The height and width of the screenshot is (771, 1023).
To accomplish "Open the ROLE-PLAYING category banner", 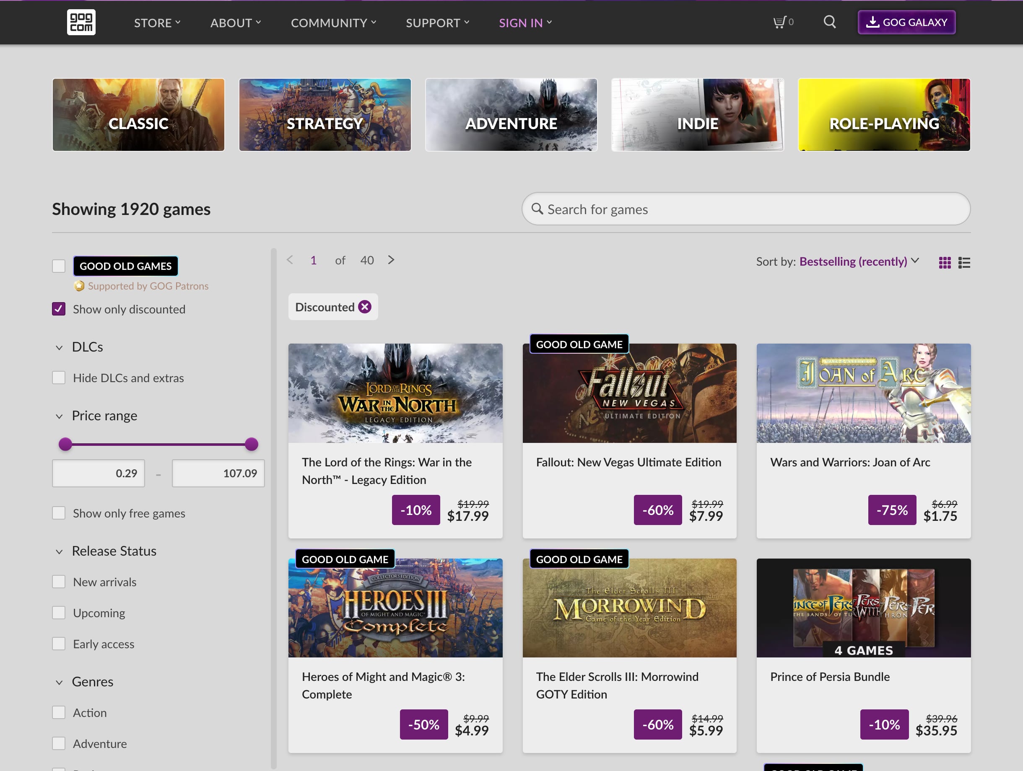I will [884, 115].
